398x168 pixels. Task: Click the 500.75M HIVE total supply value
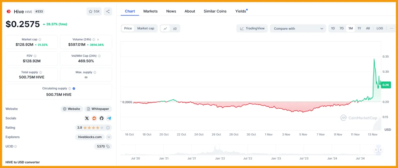(32, 77)
